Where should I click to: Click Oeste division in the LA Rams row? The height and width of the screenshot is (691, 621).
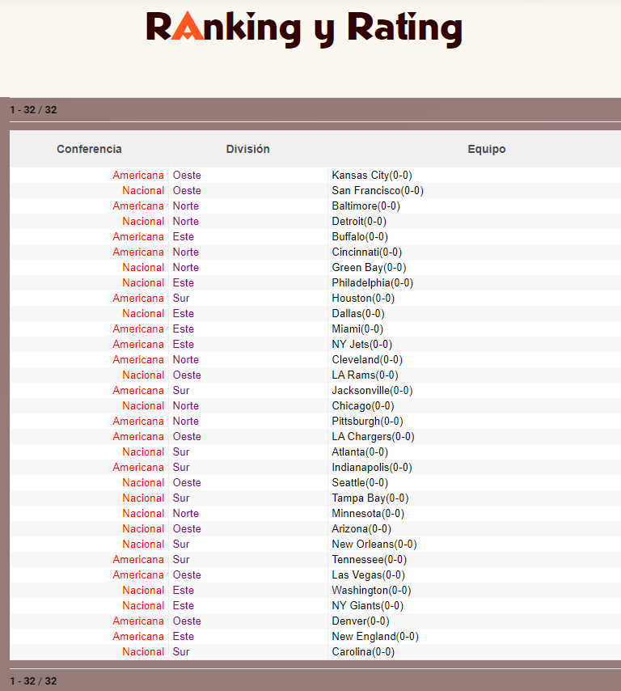coord(187,375)
